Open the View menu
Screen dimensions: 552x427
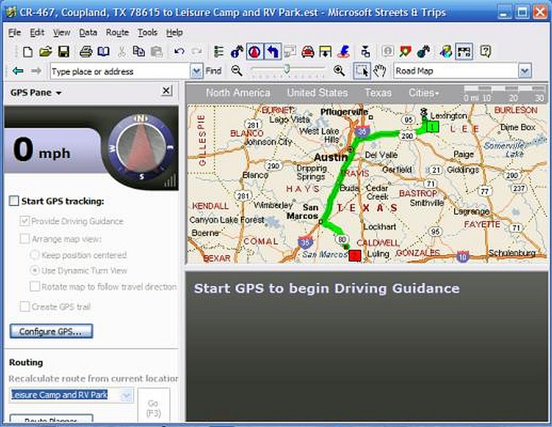coord(61,32)
